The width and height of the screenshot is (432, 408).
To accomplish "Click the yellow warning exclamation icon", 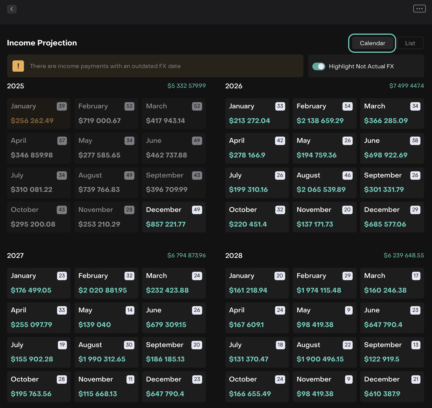I will click(18, 66).
